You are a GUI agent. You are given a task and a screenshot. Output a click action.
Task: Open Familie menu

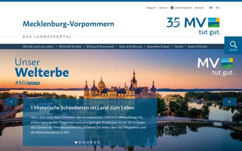click(179, 47)
